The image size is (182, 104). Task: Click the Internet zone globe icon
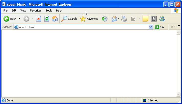145,100
